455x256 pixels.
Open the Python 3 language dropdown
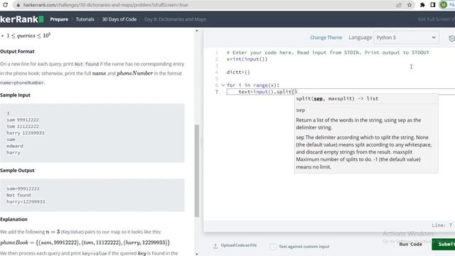click(x=406, y=38)
